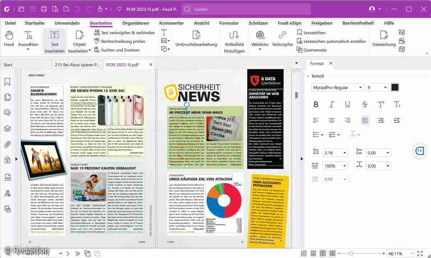Select the Hand tool
Screen dimensions: 431x258
(9, 39)
